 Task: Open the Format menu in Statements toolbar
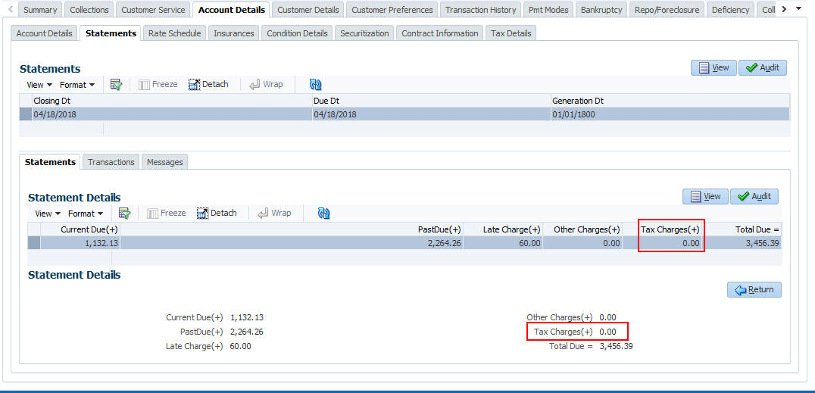[x=77, y=84]
